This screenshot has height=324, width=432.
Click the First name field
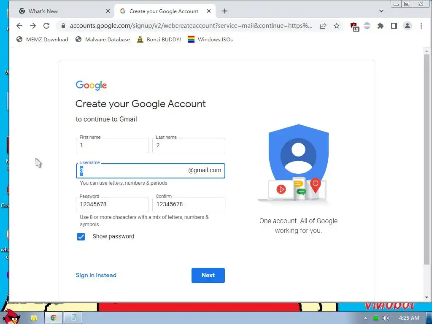point(112,146)
